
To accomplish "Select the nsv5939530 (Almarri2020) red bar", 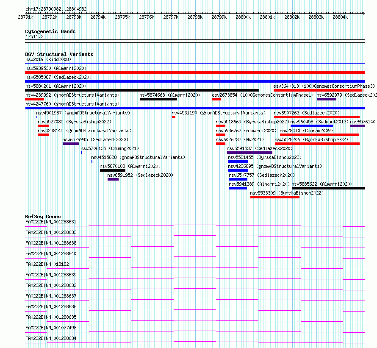I will [x=195, y=72].
